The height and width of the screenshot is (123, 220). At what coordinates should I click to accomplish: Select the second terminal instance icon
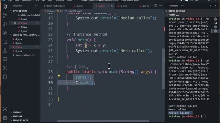[216, 23]
